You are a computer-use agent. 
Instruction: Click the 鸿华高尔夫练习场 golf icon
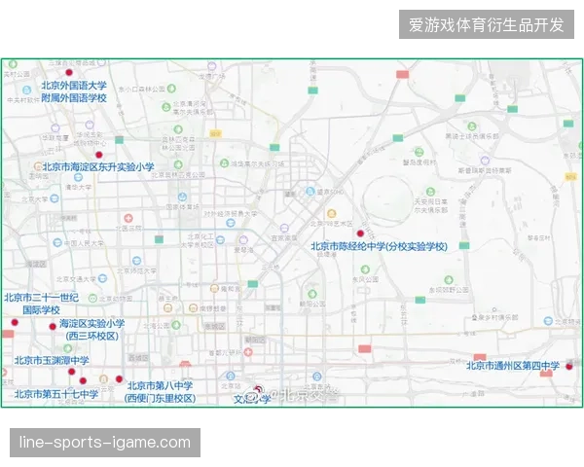(x=224, y=163)
